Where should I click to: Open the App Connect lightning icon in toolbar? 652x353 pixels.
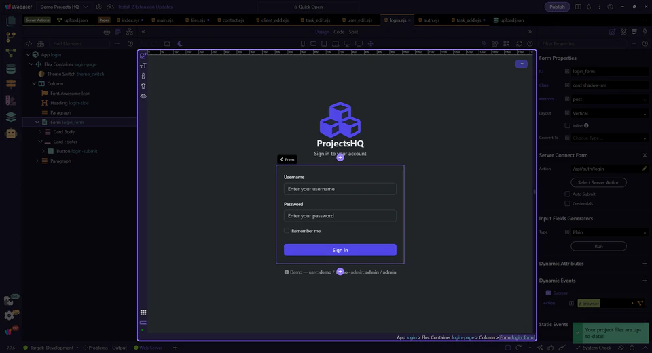tap(484, 43)
